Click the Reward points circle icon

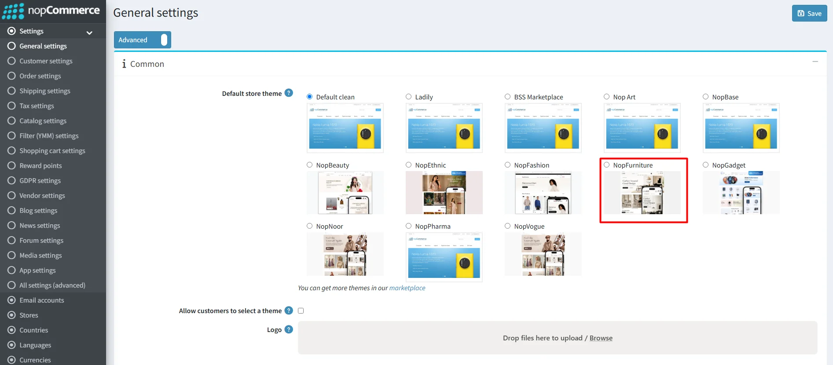pos(11,165)
